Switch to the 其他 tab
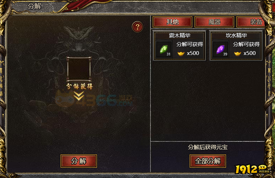 172,22
